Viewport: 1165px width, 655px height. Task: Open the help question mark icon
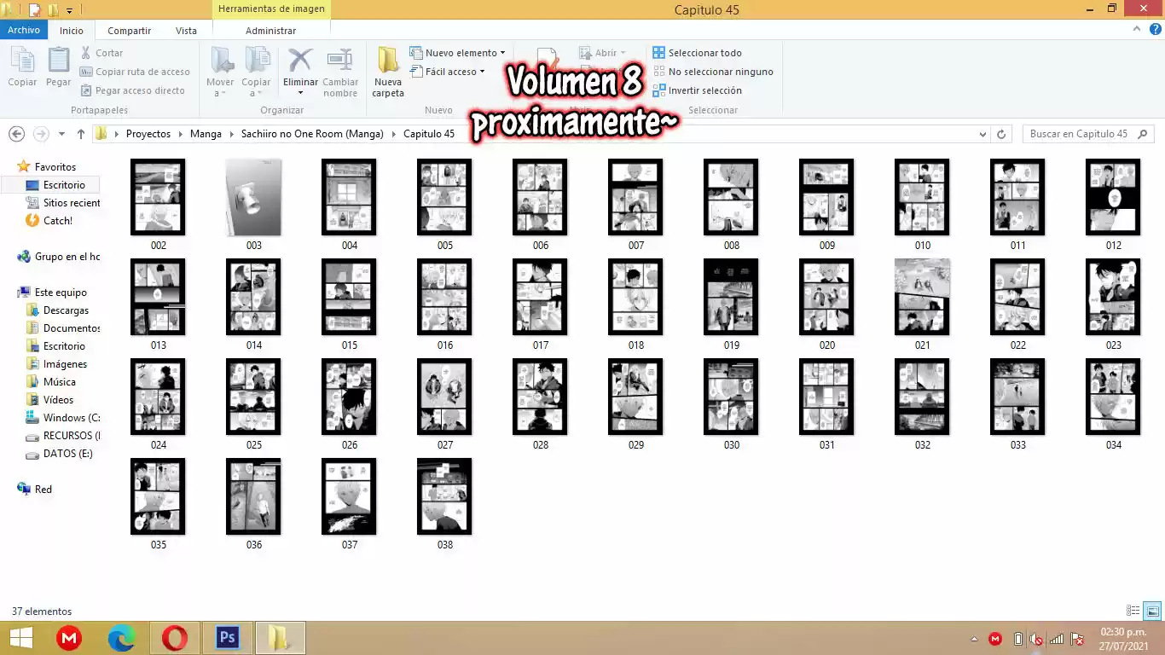(1156, 29)
